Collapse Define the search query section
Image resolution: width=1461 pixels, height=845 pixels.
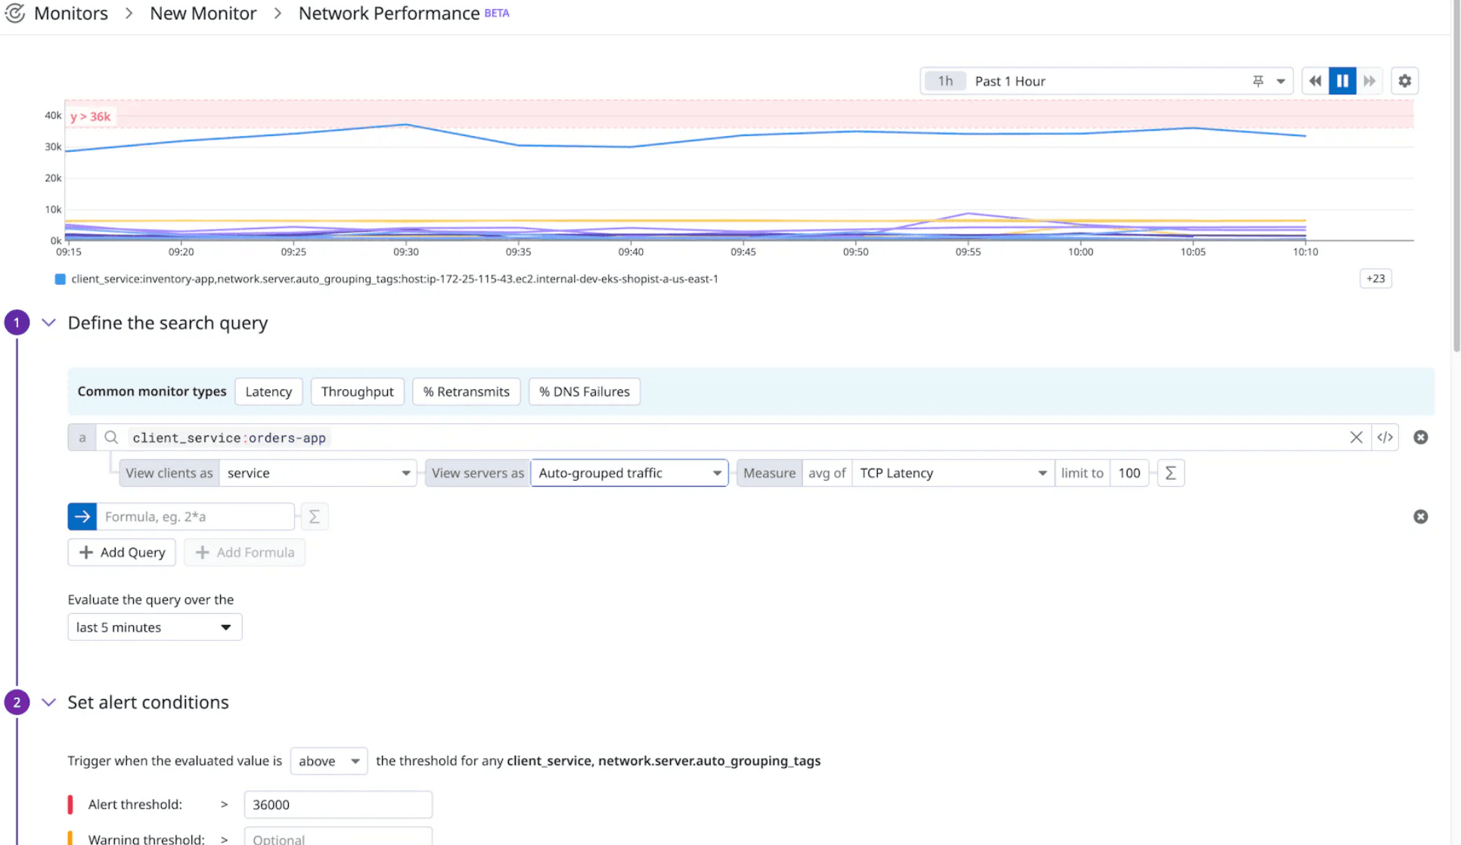point(48,323)
